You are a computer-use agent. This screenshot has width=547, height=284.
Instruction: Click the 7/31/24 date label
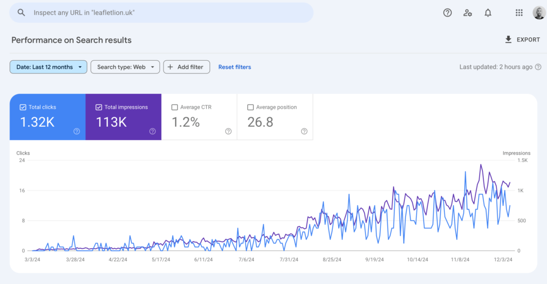(x=289, y=259)
